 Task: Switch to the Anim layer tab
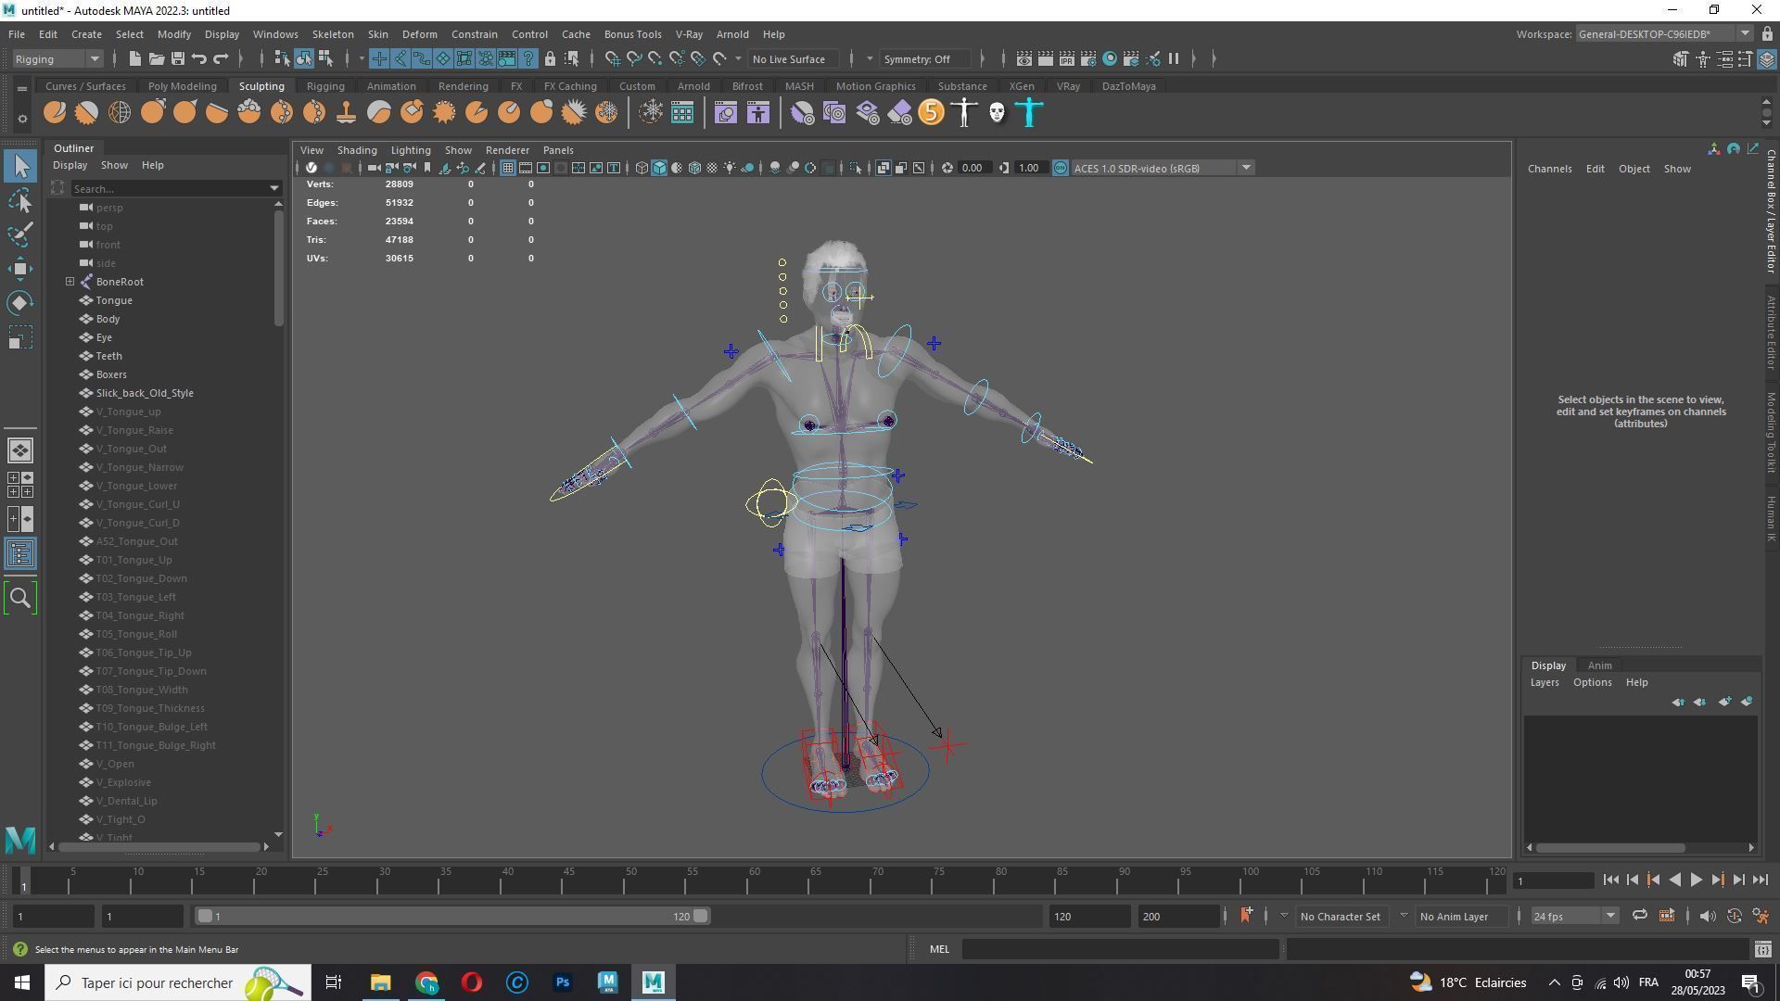(1599, 665)
